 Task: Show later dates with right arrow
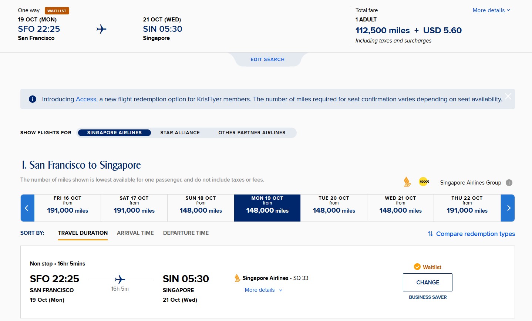coord(508,208)
